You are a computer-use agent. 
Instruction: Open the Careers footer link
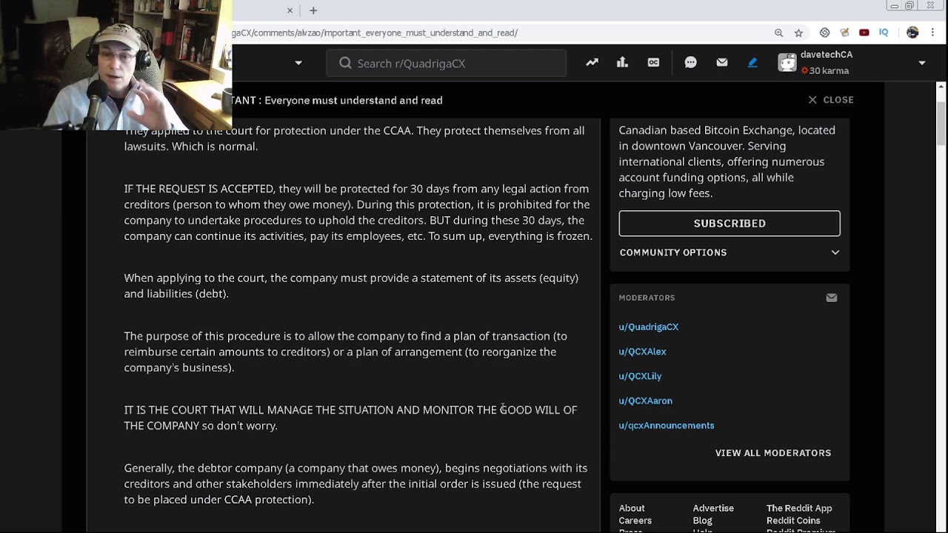point(635,520)
